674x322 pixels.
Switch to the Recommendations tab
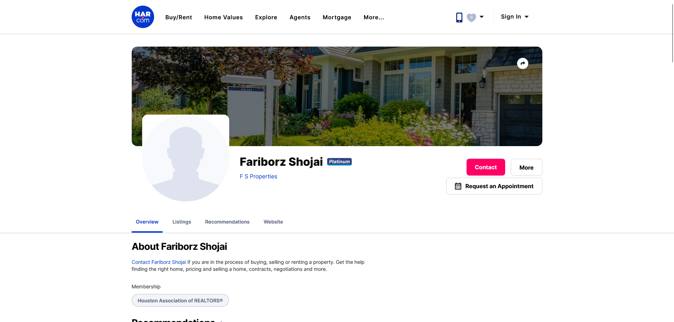(x=227, y=222)
